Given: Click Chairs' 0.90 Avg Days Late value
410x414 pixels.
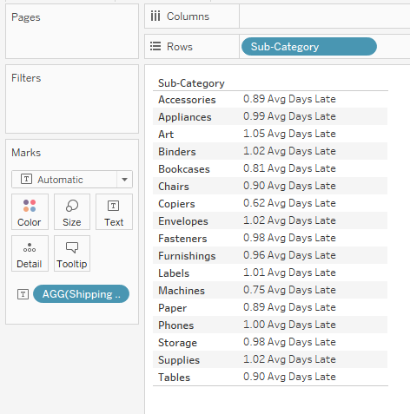Looking at the screenshot, I should coord(289,186).
